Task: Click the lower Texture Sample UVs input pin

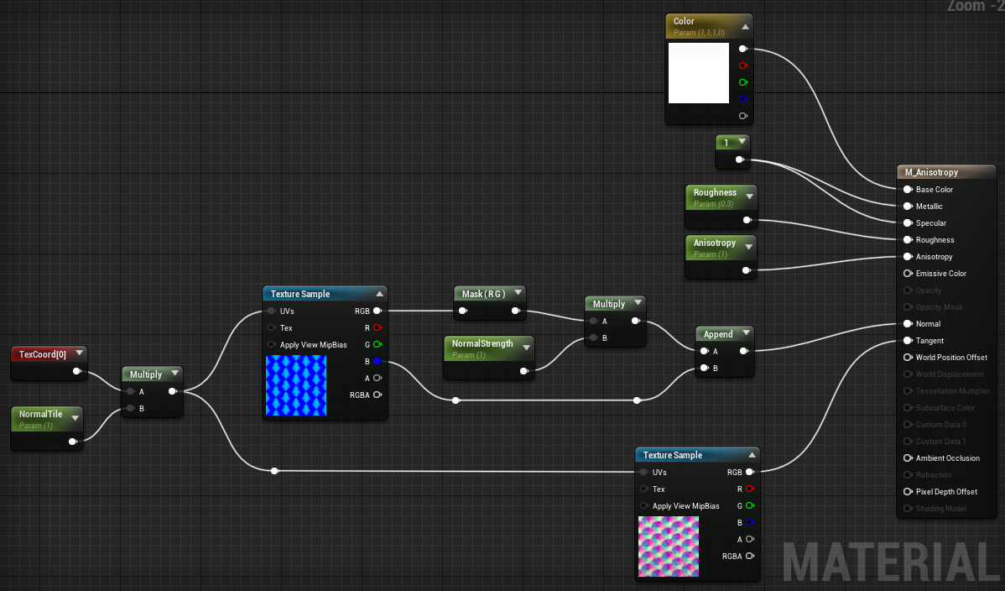Action: [x=644, y=473]
